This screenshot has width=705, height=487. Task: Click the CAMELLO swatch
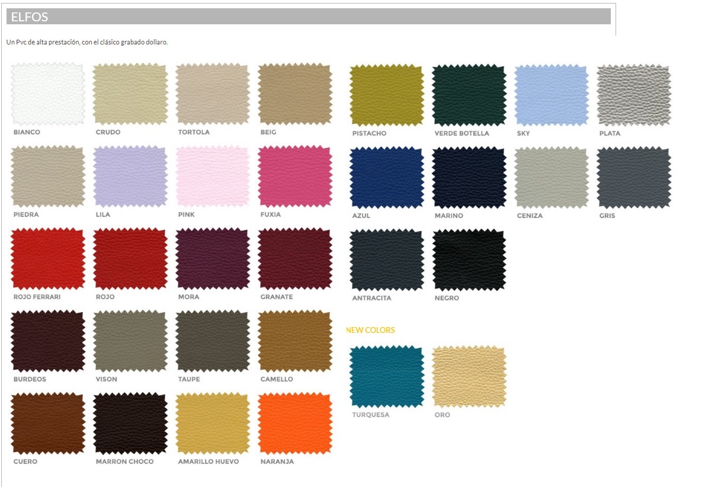[295, 341]
